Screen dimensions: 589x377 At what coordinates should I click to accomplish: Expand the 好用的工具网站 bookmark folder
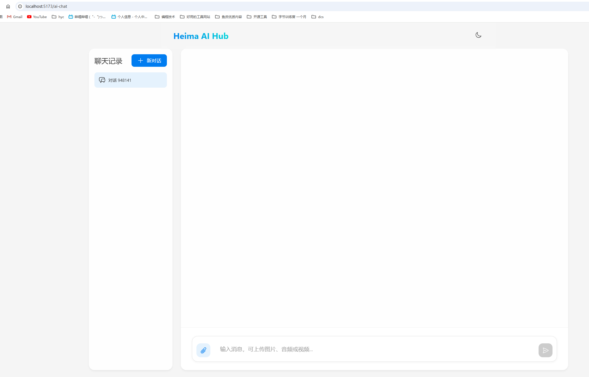click(195, 17)
